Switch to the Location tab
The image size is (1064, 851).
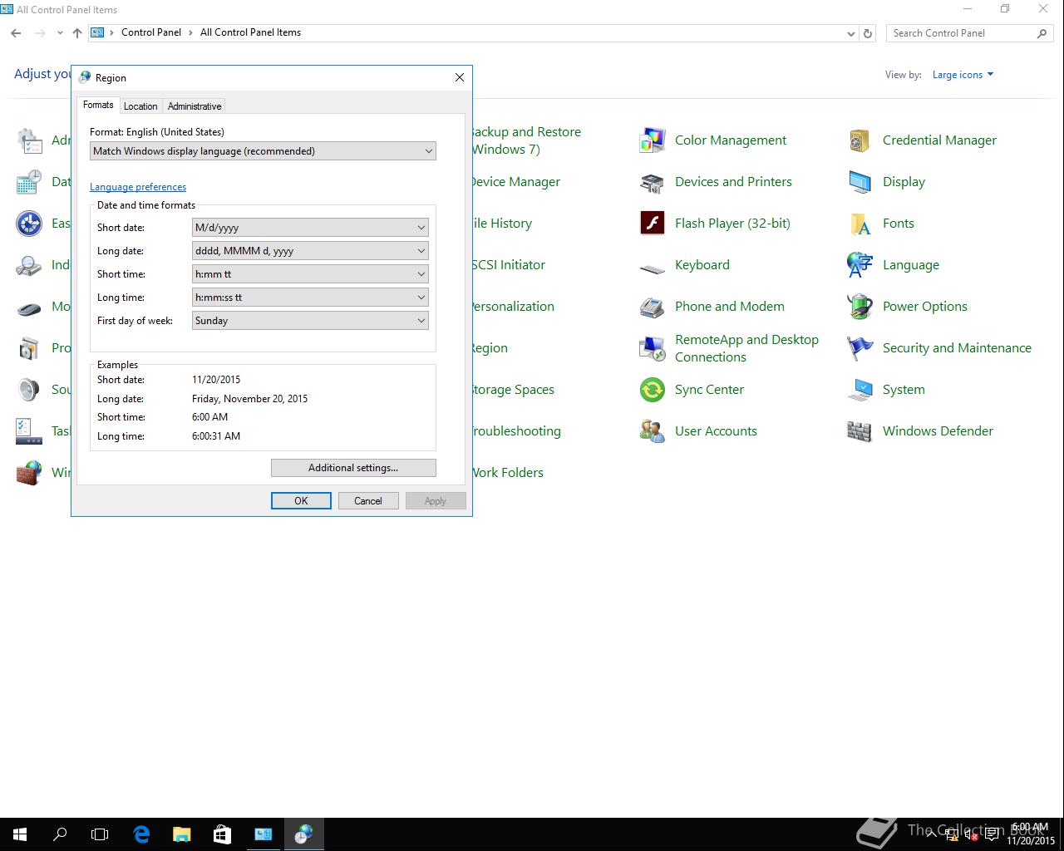click(x=140, y=106)
